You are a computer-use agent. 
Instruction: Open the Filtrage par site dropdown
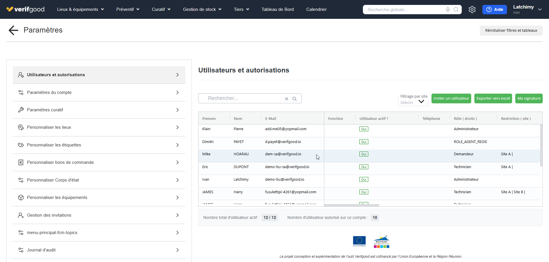(x=413, y=102)
